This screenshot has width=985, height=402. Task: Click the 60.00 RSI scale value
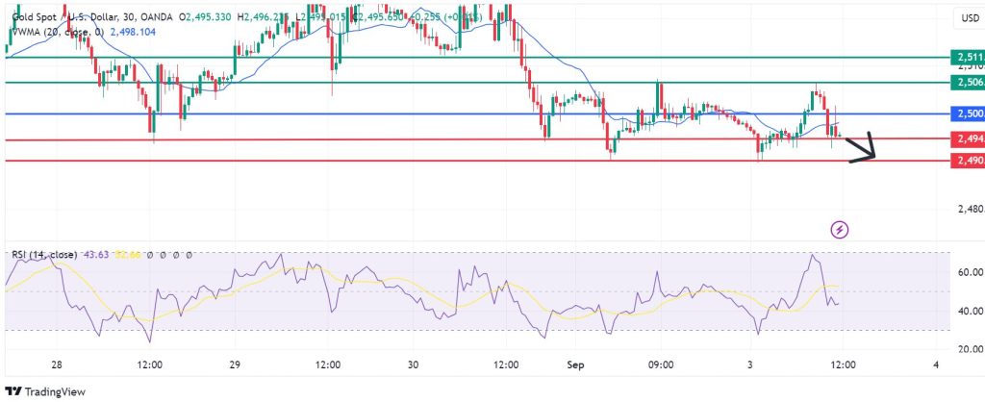[971, 272]
